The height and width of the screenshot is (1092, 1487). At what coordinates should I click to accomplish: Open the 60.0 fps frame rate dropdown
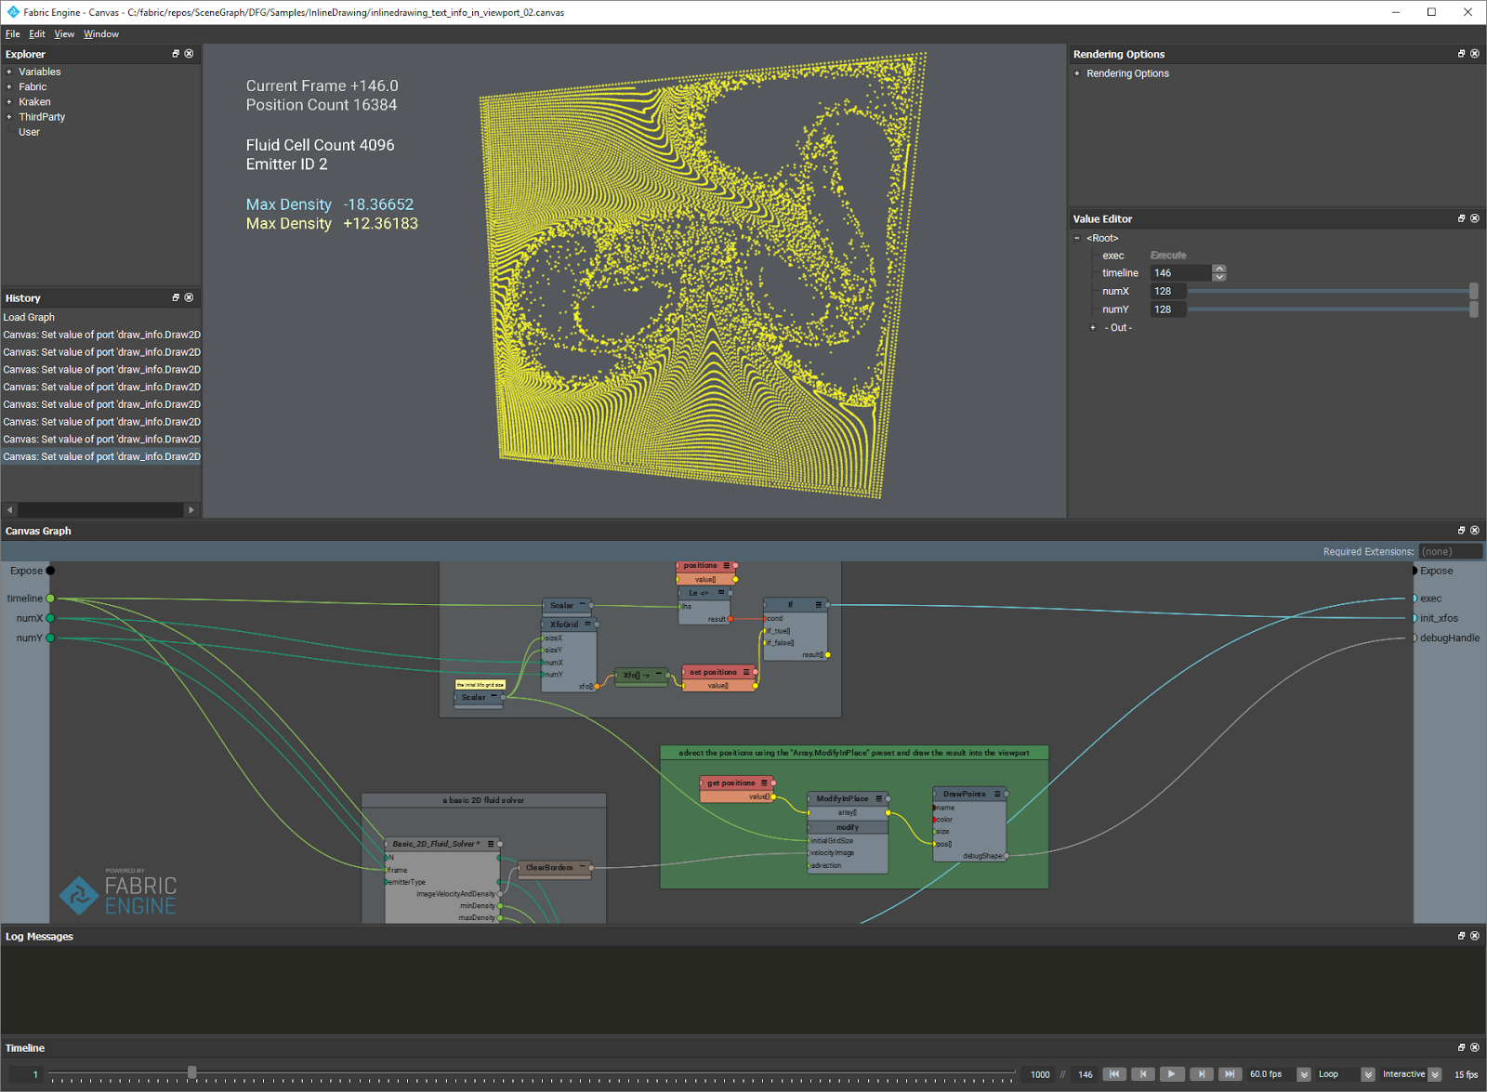pos(1304,1074)
